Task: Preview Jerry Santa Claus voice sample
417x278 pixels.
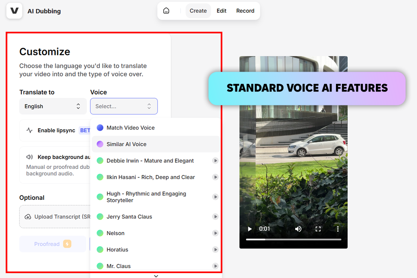Action: pos(215,217)
